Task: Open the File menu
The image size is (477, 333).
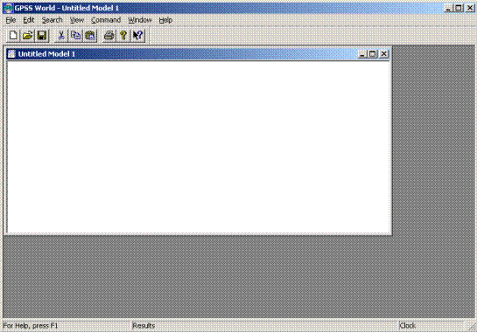Action: 11,20
